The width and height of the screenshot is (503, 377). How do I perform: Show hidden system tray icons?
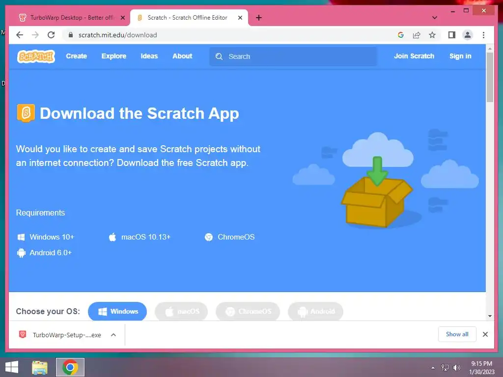[x=433, y=368]
